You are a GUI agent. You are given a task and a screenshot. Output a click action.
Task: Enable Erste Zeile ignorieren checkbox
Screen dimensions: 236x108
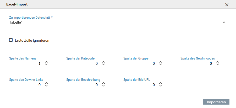tap(11, 40)
